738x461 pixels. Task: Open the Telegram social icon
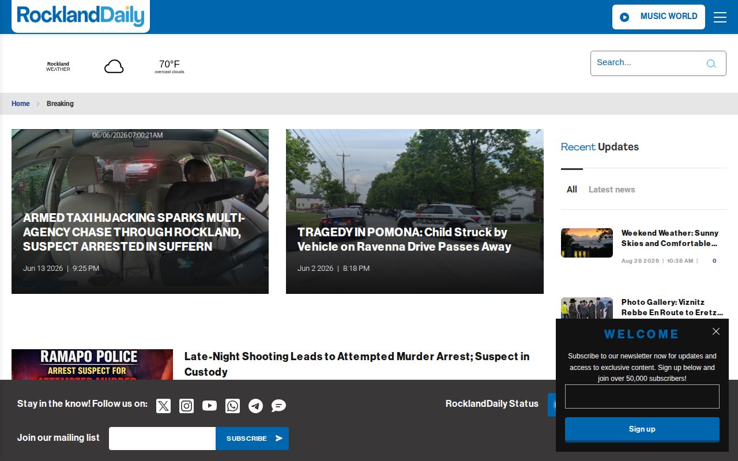pos(255,406)
